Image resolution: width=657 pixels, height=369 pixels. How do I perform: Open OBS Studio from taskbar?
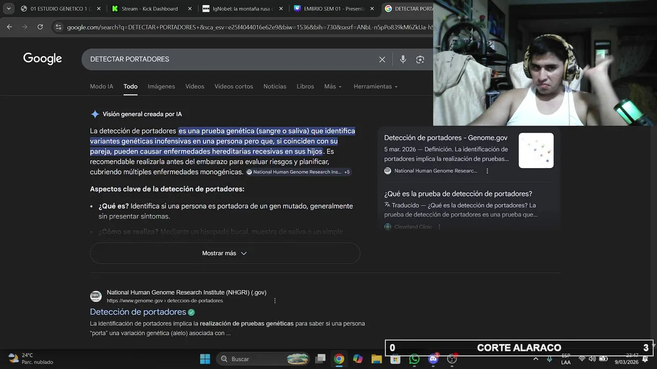click(452, 359)
